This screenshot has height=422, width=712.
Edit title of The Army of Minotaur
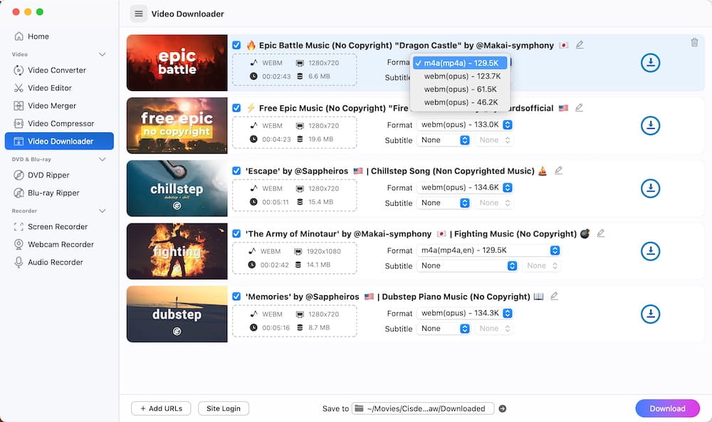tap(600, 233)
